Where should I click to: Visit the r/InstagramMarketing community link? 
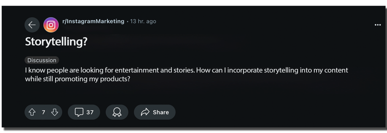pos(93,21)
